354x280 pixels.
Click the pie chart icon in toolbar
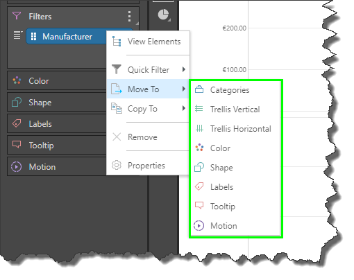164,15
